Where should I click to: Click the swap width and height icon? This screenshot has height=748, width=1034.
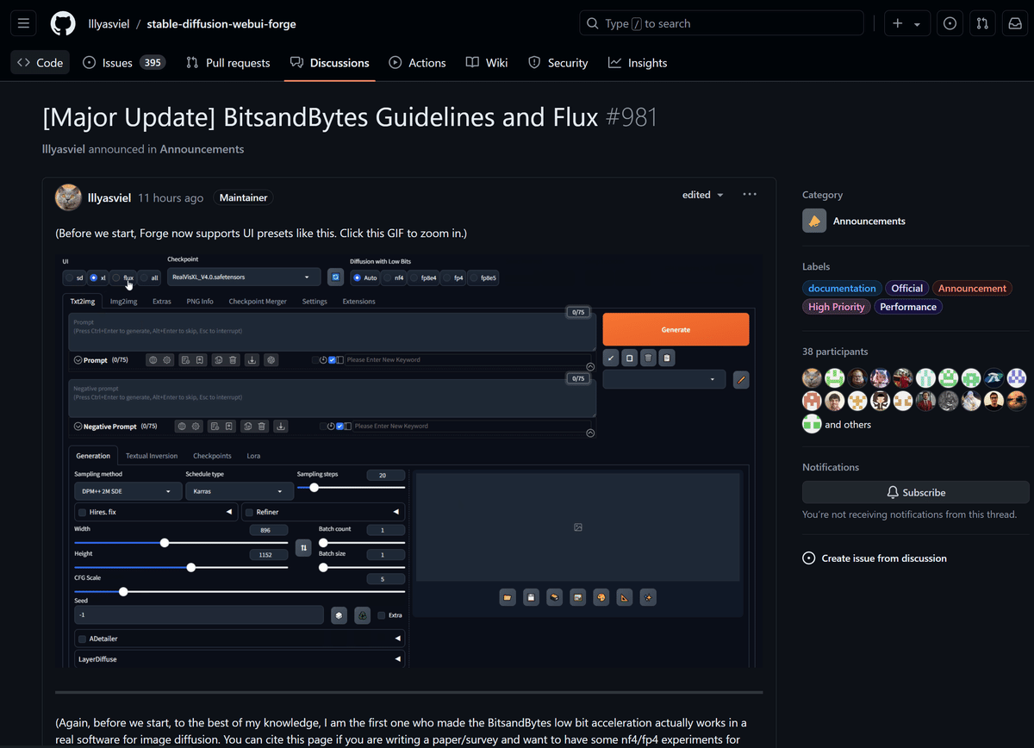303,547
